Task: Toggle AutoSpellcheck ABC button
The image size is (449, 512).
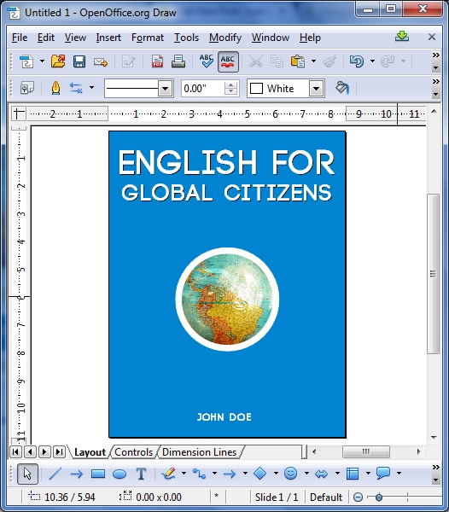Action: point(228,61)
